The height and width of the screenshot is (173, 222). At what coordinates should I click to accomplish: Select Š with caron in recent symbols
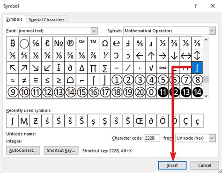click(81, 120)
